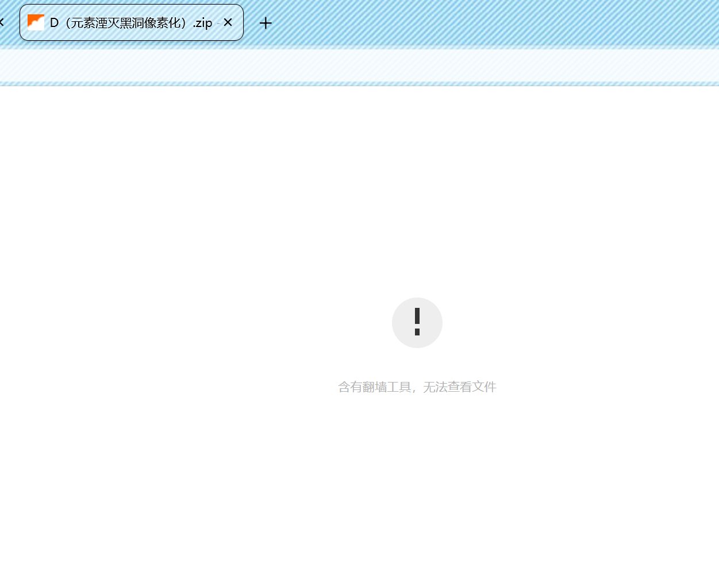Click the orange file icon in tab
Screen dimensions: 719x587
coord(36,22)
